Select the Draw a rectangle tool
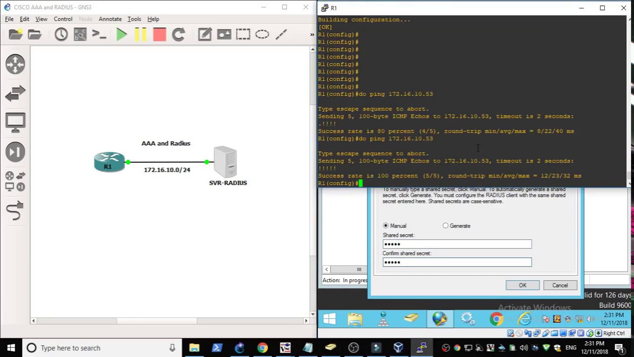Image resolution: width=634 pixels, height=357 pixels. coord(243,34)
